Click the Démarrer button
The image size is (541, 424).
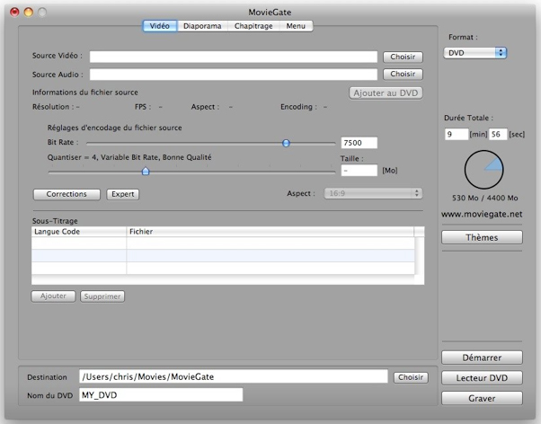coord(482,358)
